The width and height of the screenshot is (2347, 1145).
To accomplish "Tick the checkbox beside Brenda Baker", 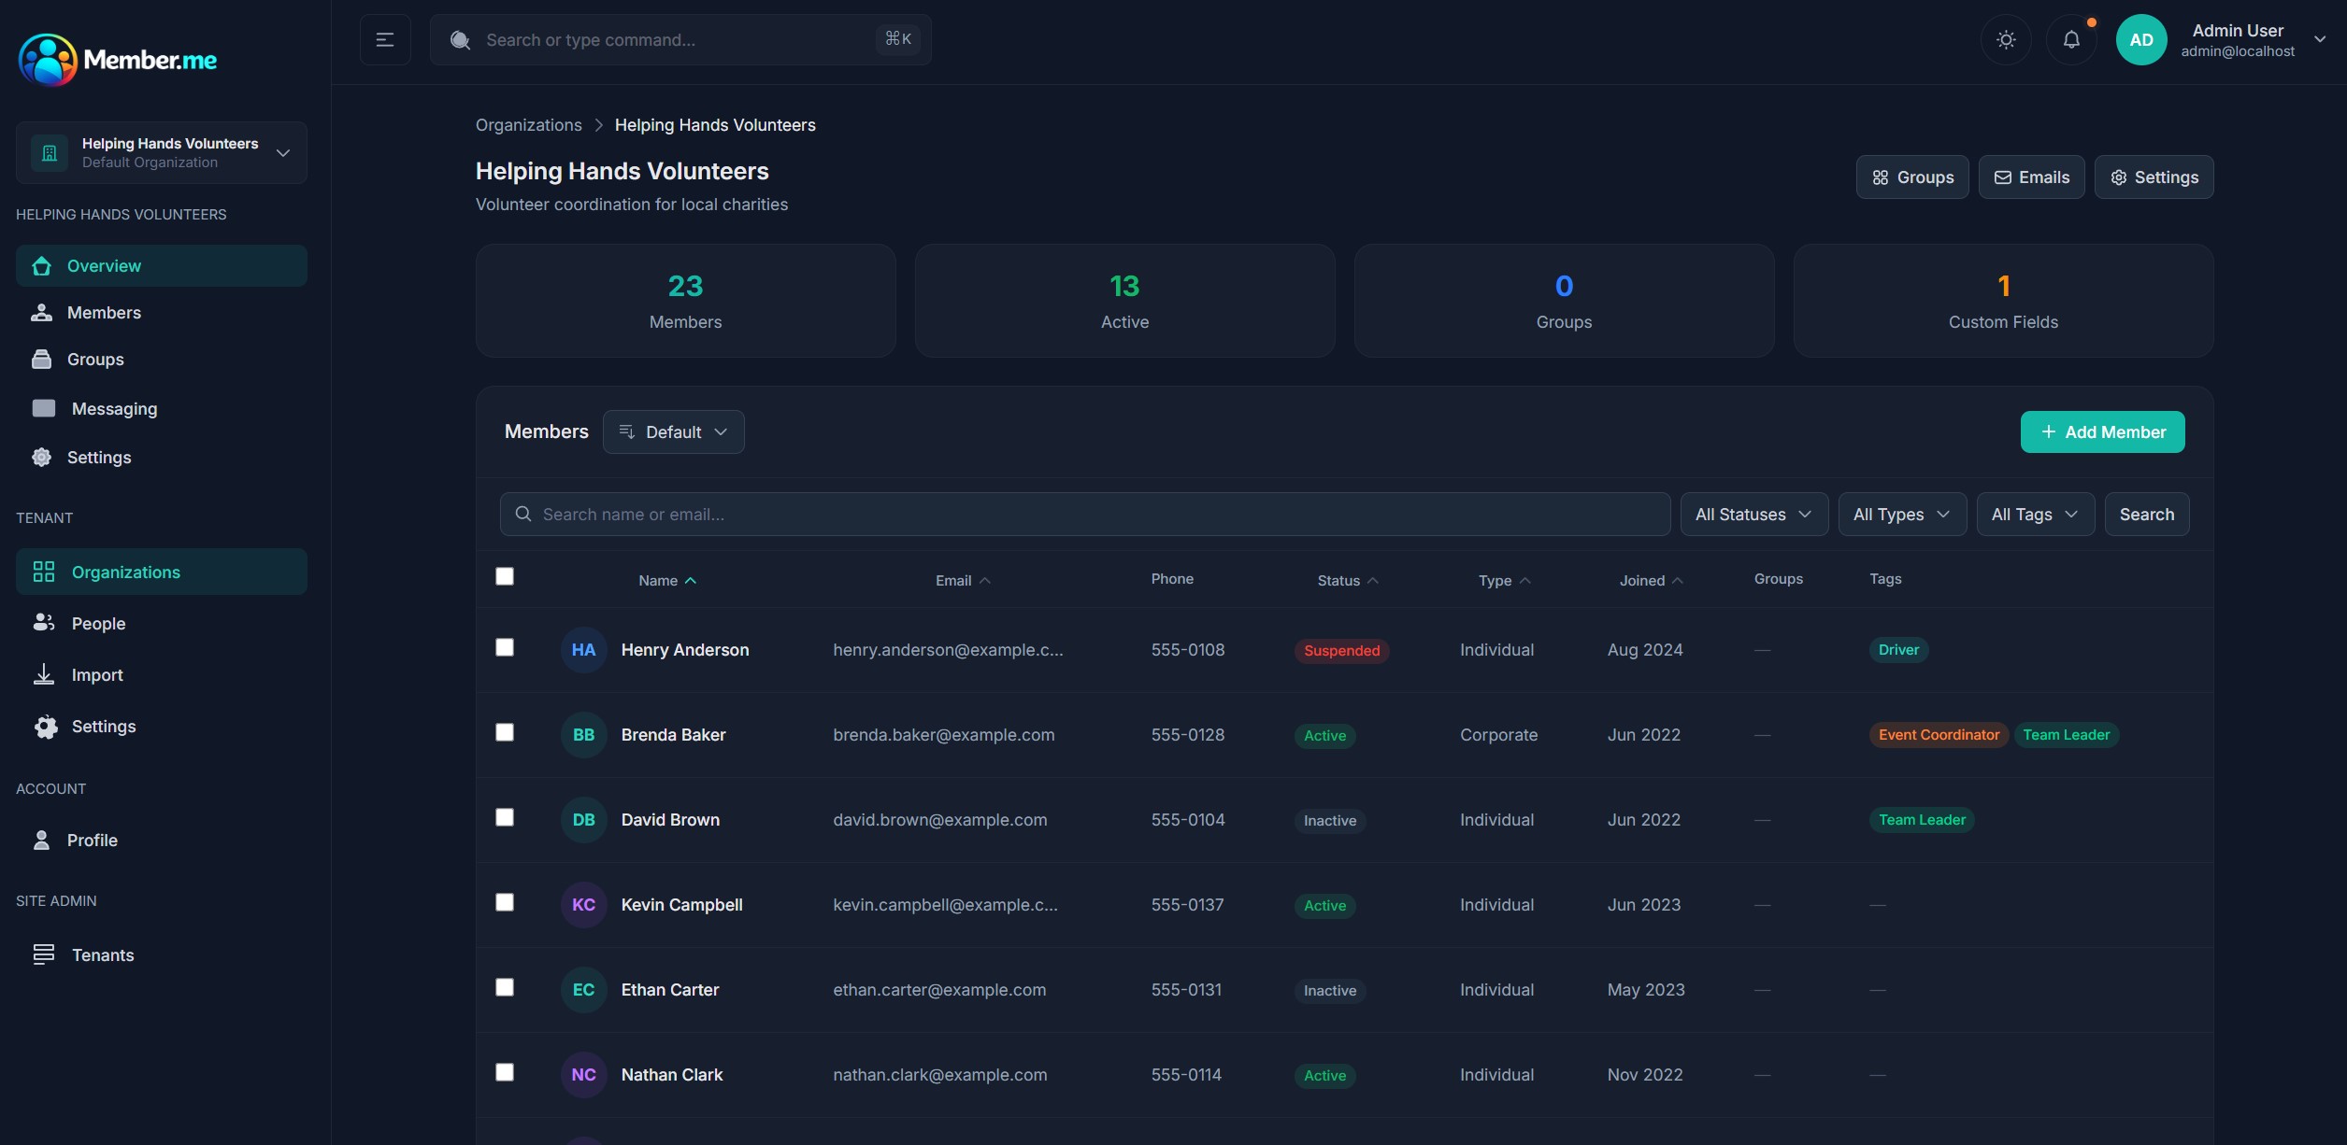I will pos(506,732).
